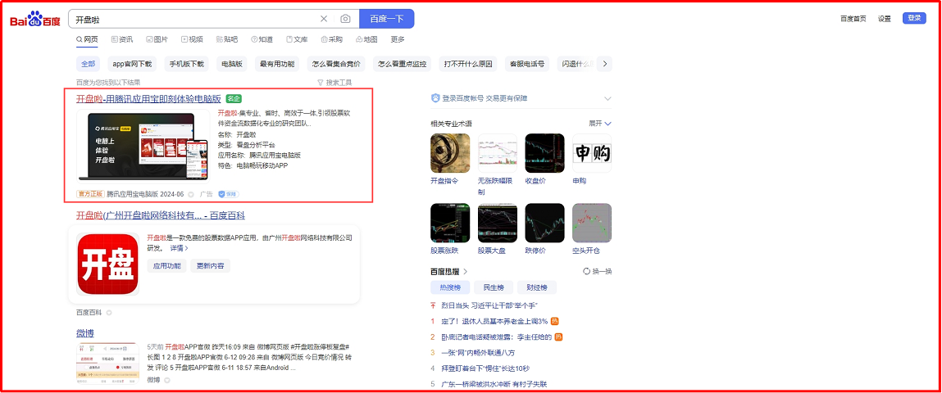Image resolution: width=942 pixels, height=393 pixels.
Task: Select the 电脑版 filter chip
Action: (232, 64)
